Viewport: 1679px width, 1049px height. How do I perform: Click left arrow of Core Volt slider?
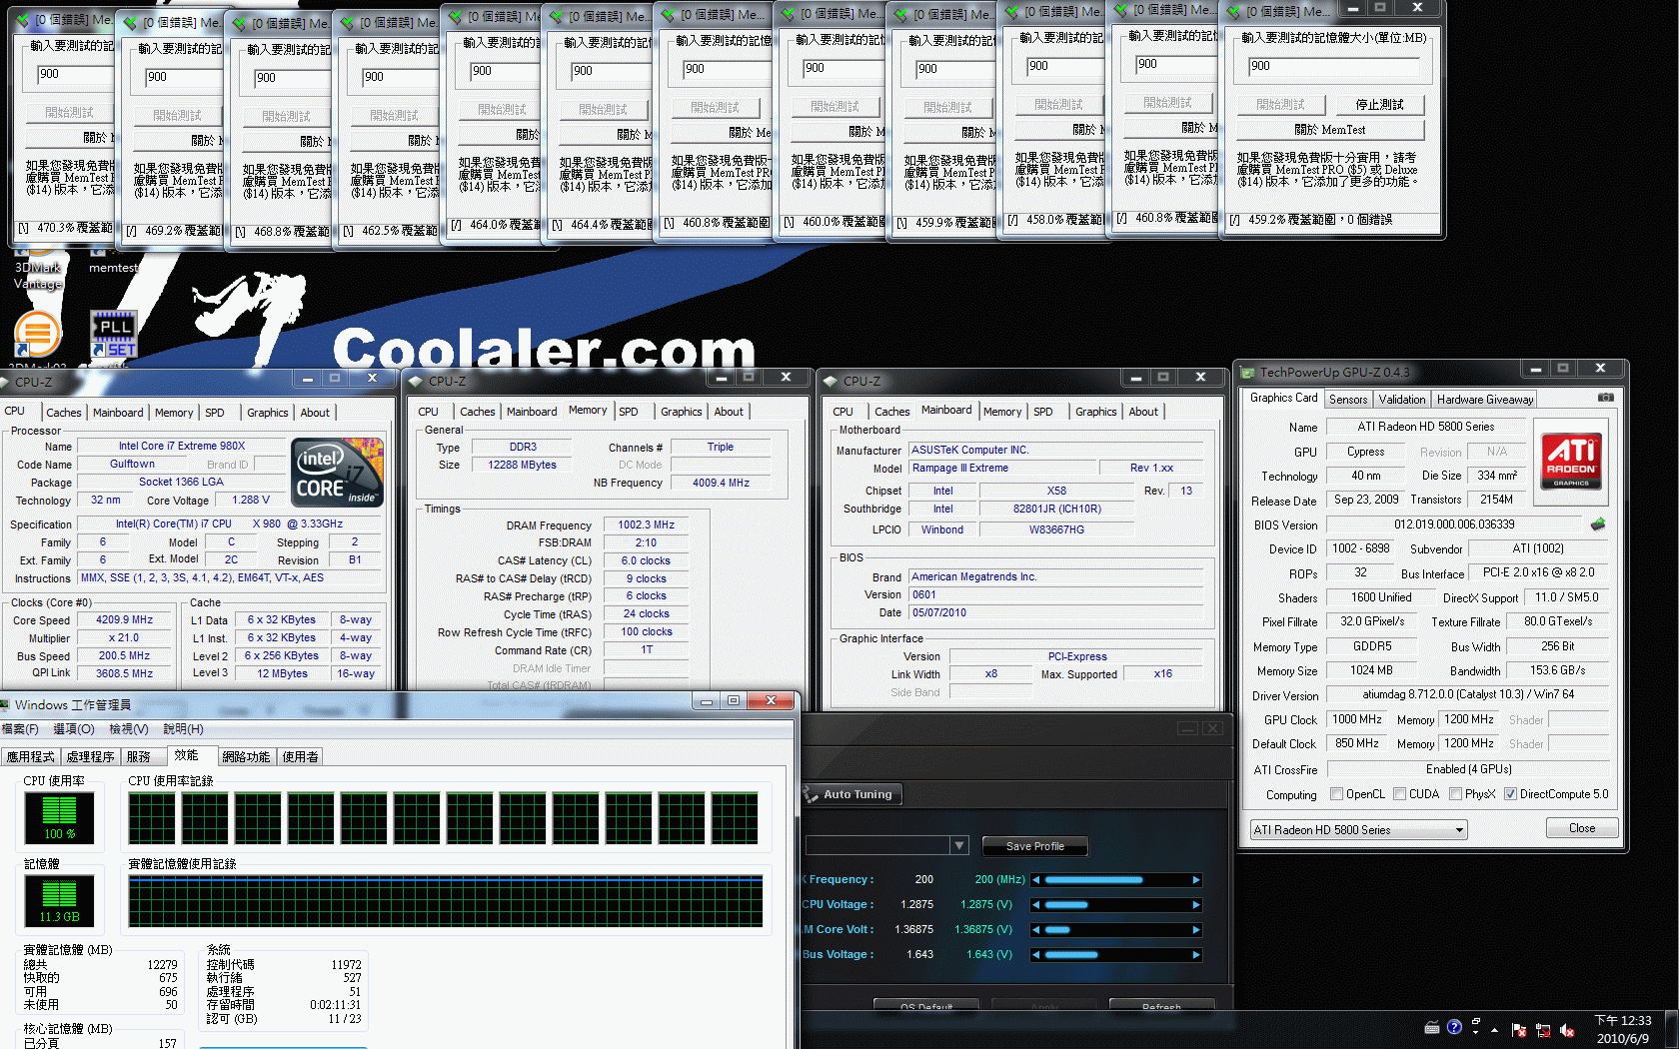[1036, 930]
